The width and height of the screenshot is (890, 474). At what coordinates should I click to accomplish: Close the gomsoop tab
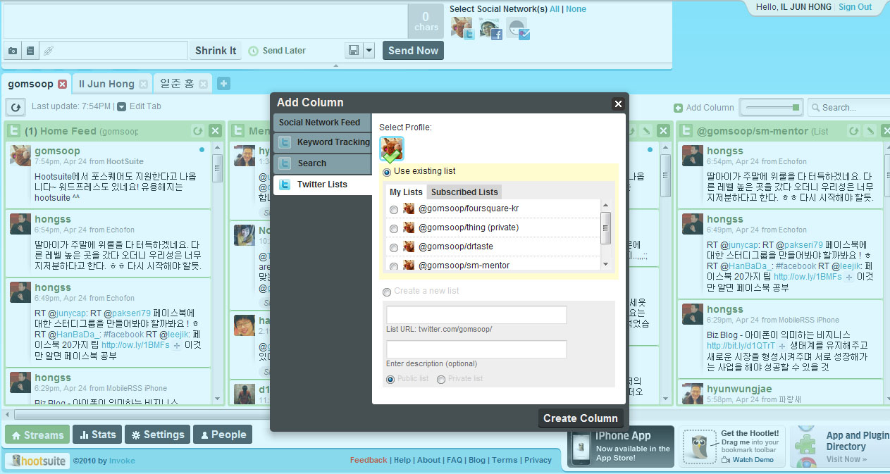62,84
